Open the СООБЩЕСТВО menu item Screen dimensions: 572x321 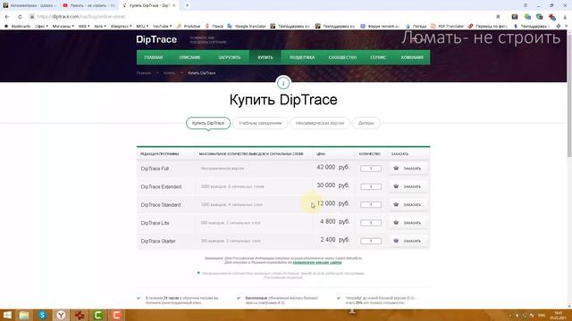point(342,57)
